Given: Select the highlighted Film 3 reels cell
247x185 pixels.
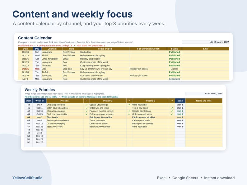Looking at the screenshot, I should click(x=65, y=117).
